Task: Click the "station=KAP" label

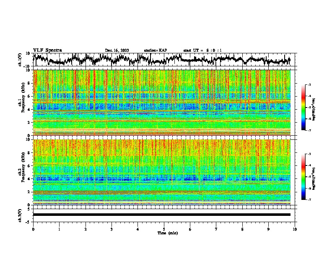Action: tap(156, 50)
